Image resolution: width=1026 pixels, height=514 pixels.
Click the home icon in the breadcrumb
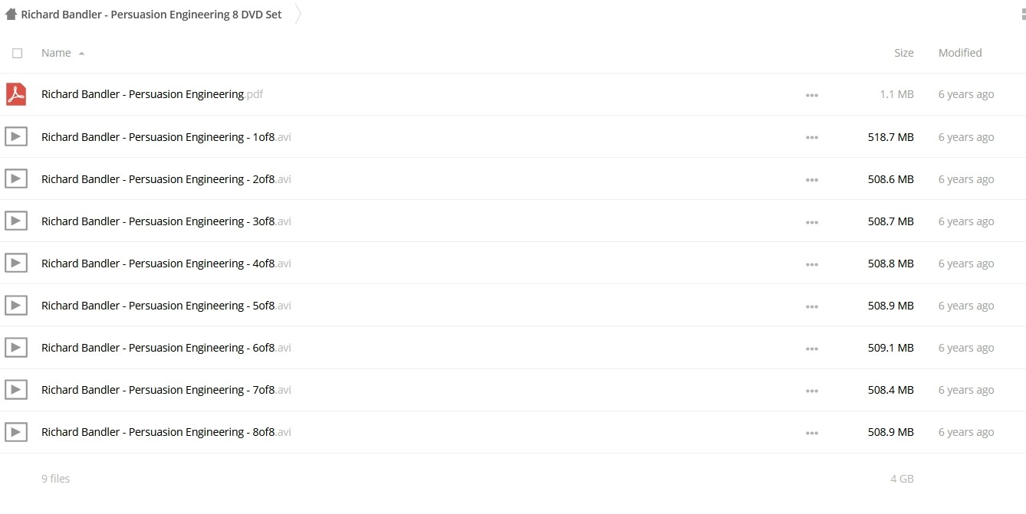(11, 14)
